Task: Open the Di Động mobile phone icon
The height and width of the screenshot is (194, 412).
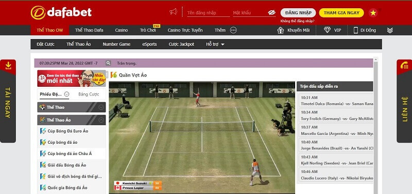Action: [x=356, y=30]
